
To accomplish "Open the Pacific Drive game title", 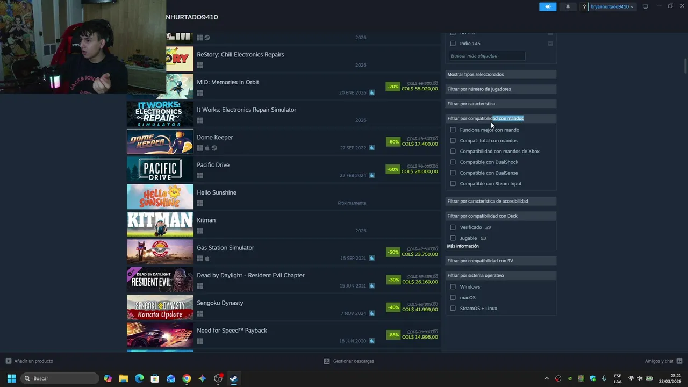I will coord(213,164).
